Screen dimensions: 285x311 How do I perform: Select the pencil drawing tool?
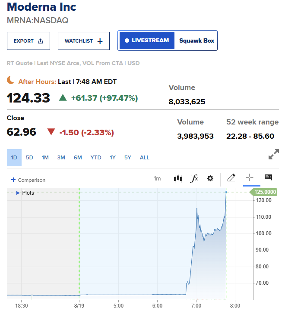[x=231, y=177]
